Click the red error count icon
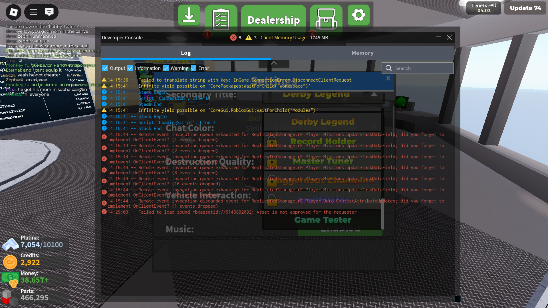The width and height of the screenshot is (548, 308). point(233,38)
